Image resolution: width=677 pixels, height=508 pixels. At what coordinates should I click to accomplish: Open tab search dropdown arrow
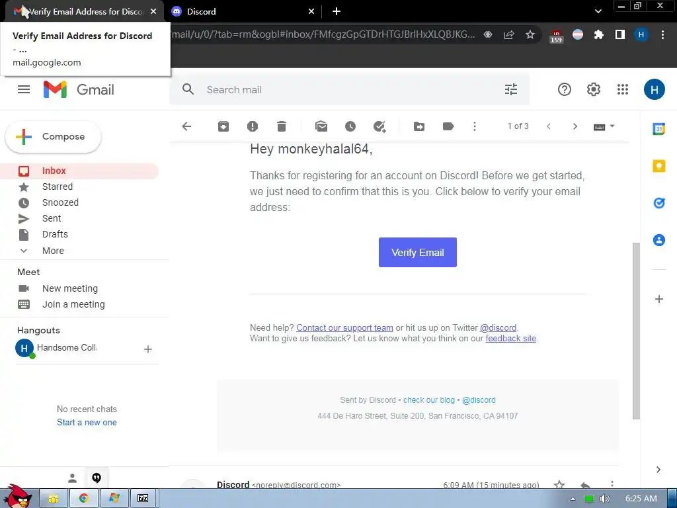[598, 12]
